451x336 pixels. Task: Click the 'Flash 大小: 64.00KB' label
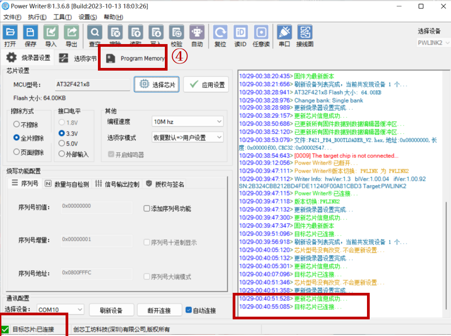coord(40,98)
